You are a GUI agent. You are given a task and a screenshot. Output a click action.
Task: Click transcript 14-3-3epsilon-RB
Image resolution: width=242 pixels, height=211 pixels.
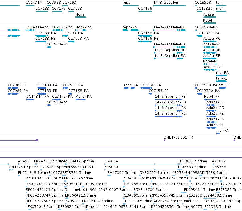tap(169, 27)
